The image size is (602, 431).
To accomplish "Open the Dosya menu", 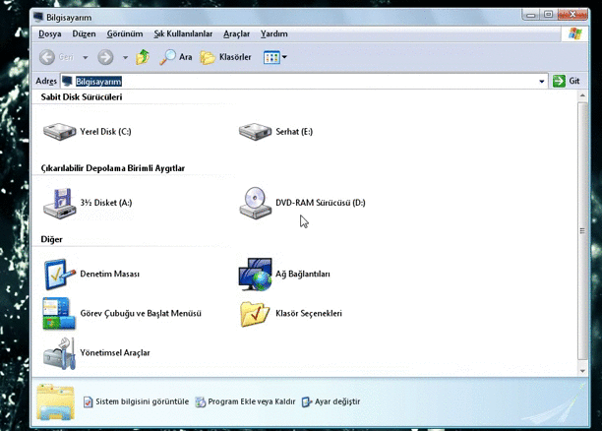I will coord(50,34).
